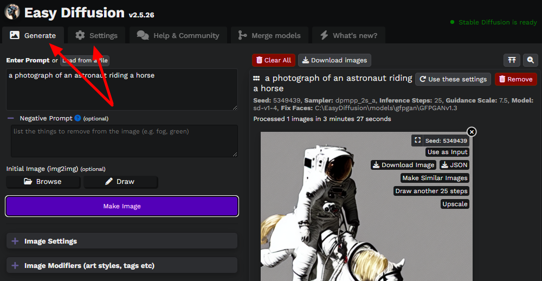Click the grid handle beside task title
The height and width of the screenshot is (281, 542).
(x=256, y=78)
